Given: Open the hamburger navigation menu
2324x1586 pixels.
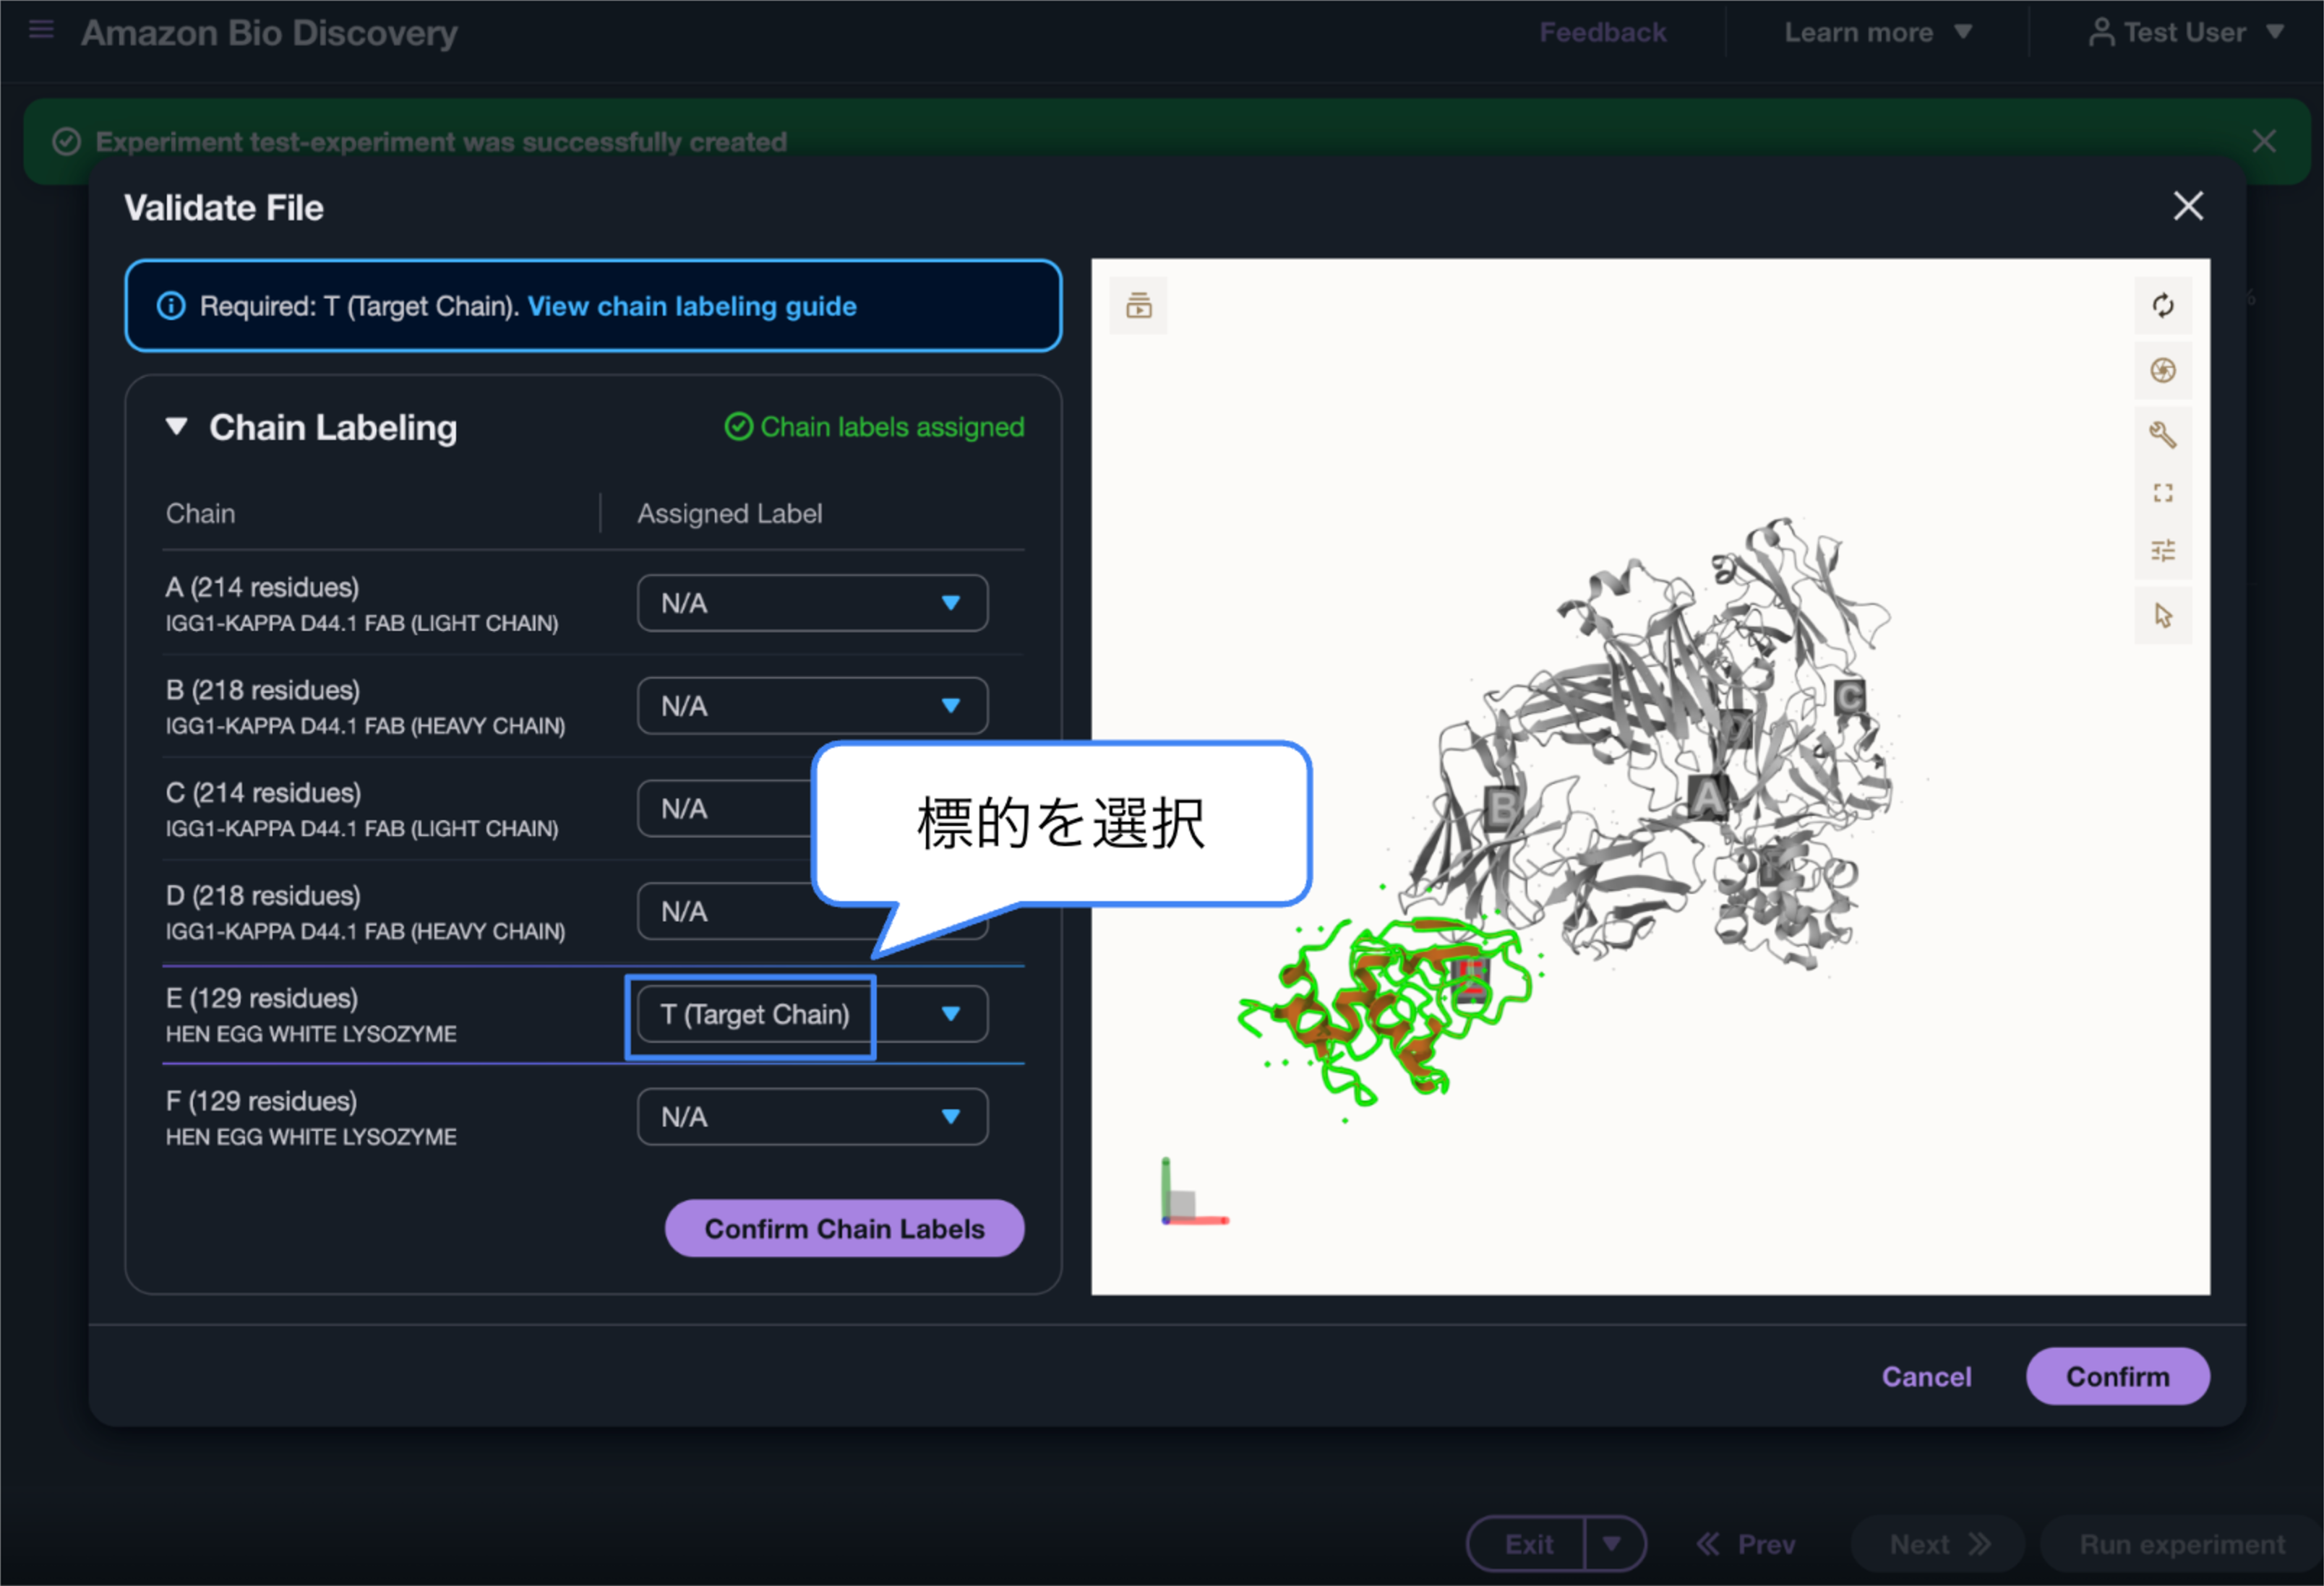Looking at the screenshot, I should tap(41, 30).
